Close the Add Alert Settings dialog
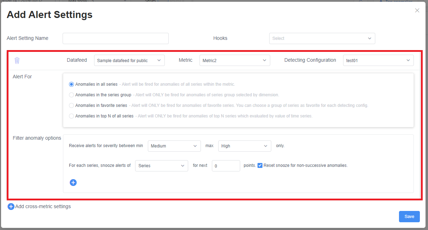This screenshot has width=428, height=230. 417,10
